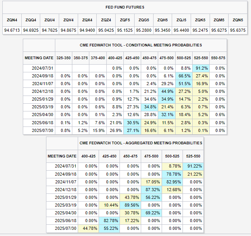This screenshot has height=236, width=251.
Task: Select the ZQK5 price value 95.2475
Action: coord(200,29)
